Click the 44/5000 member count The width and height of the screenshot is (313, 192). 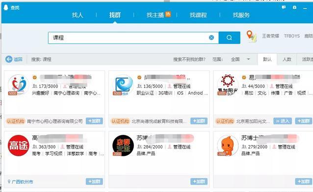pos(256,86)
